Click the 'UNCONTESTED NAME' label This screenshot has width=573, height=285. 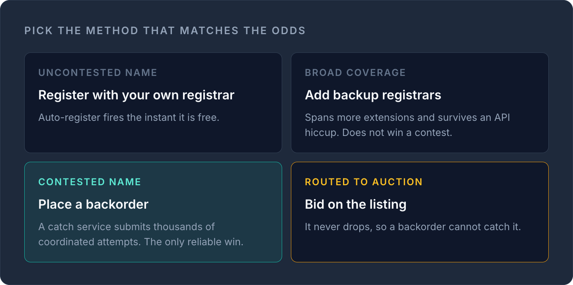click(98, 73)
